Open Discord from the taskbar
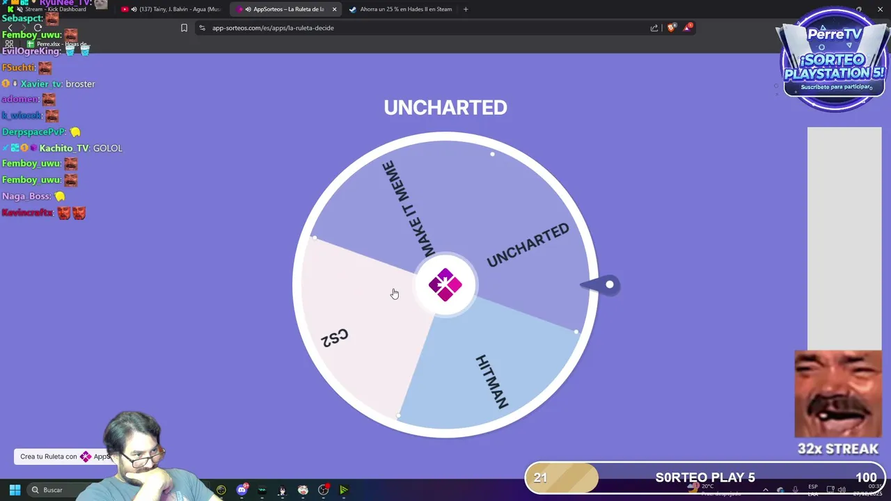Screen dimensions: 891x501 pyautogui.click(x=242, y=490)
